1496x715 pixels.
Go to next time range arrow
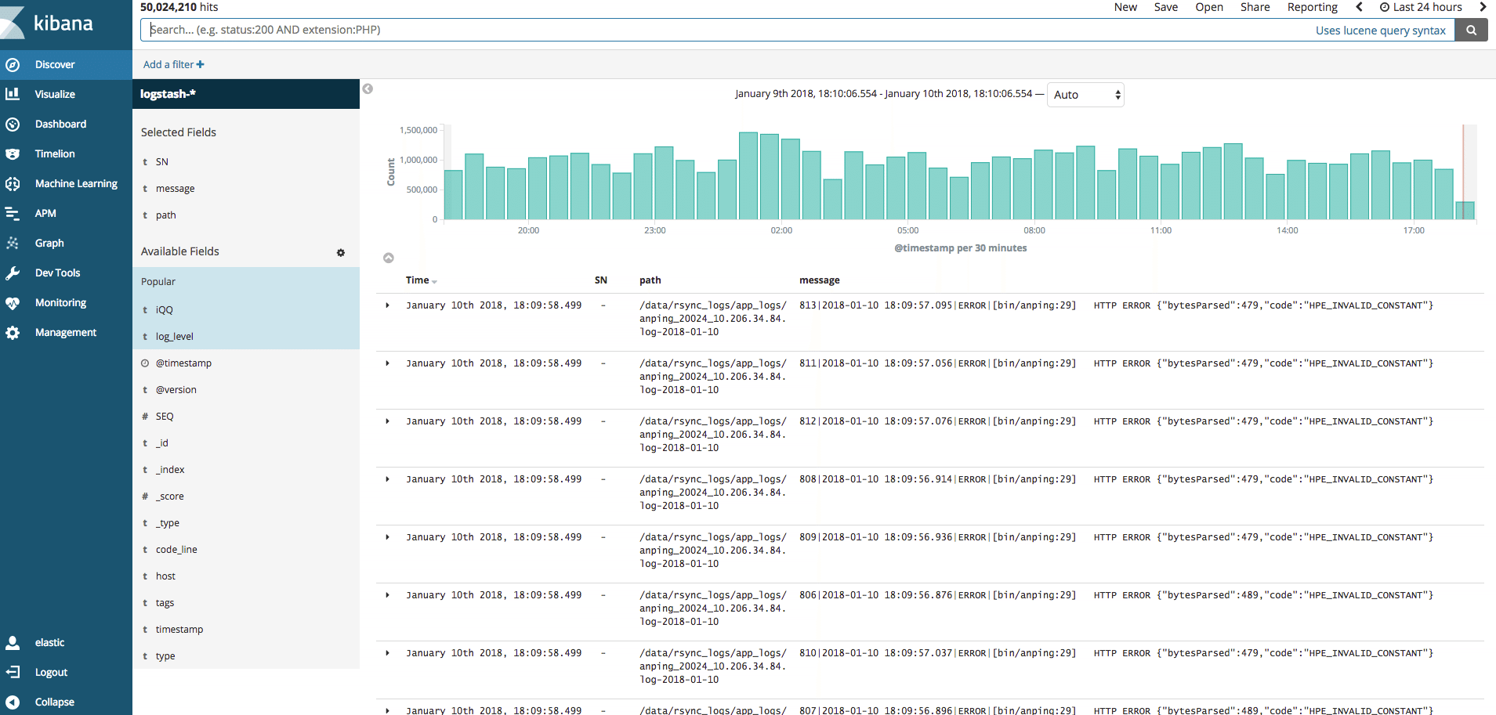click(x=1483, y=7)
